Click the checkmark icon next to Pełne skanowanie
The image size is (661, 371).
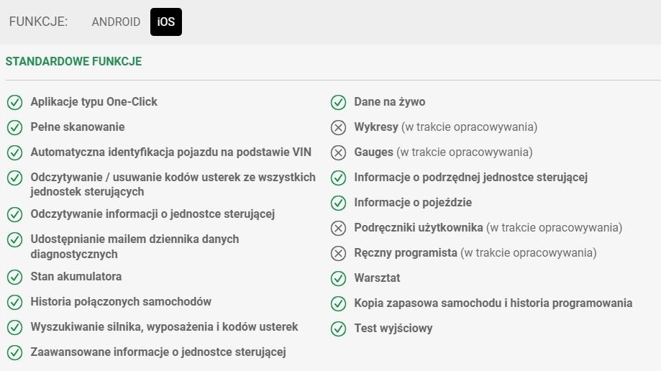(14, 127)
